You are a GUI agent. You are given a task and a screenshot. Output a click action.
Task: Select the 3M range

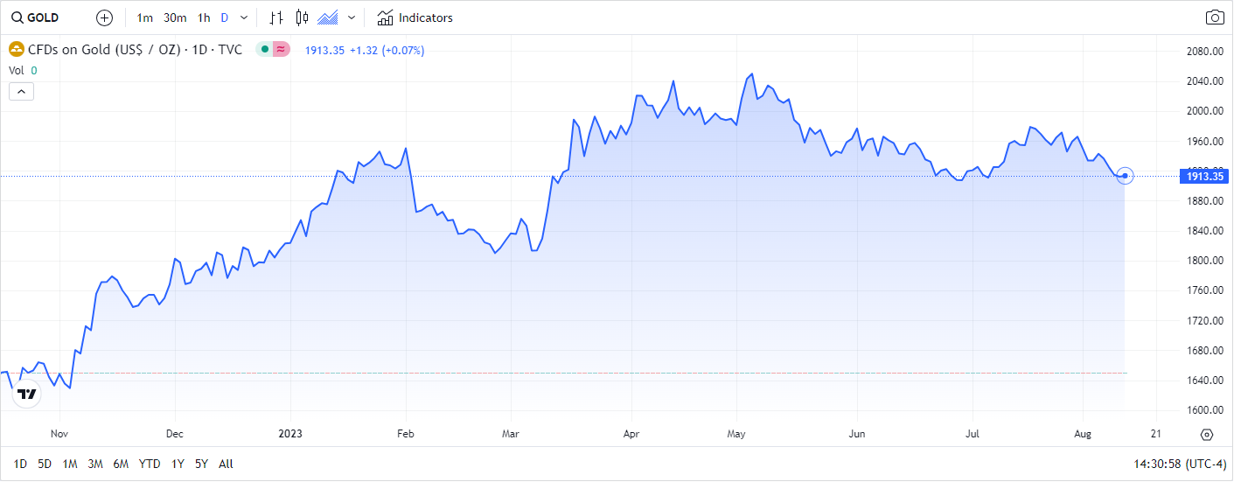(96, 465)
